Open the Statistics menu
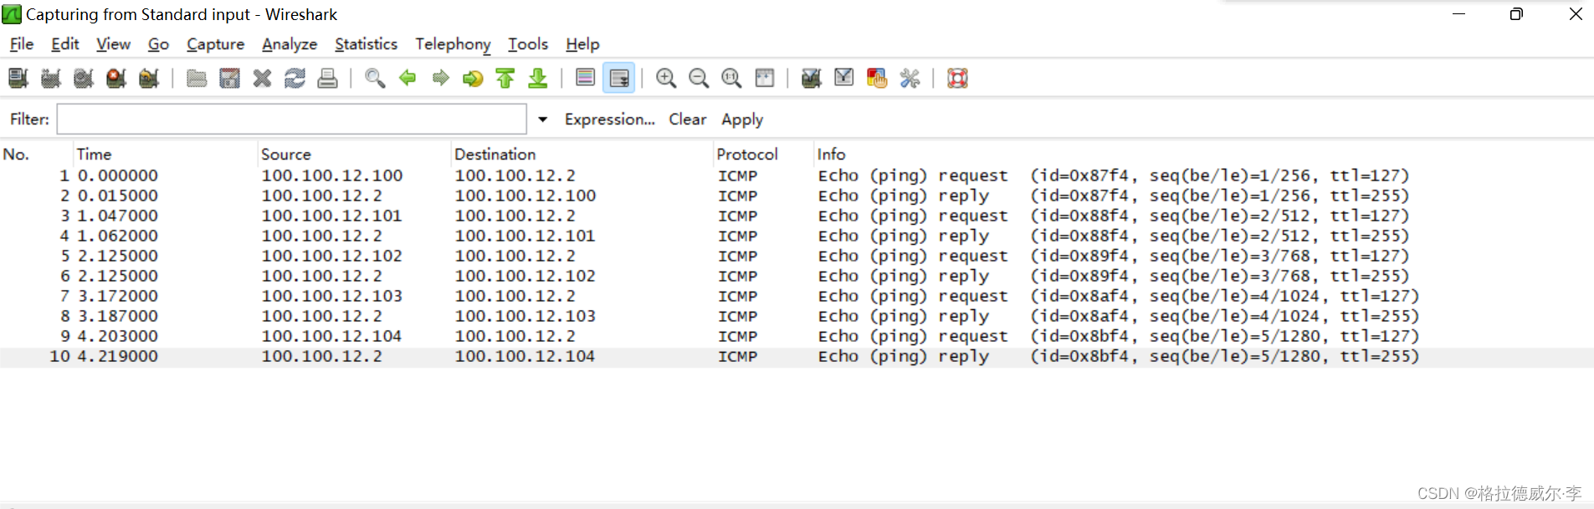This screenshot has height=509, width=1594. tap(366, 44)
